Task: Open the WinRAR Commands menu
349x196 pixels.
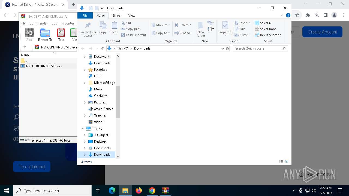Action: point(38,23)
